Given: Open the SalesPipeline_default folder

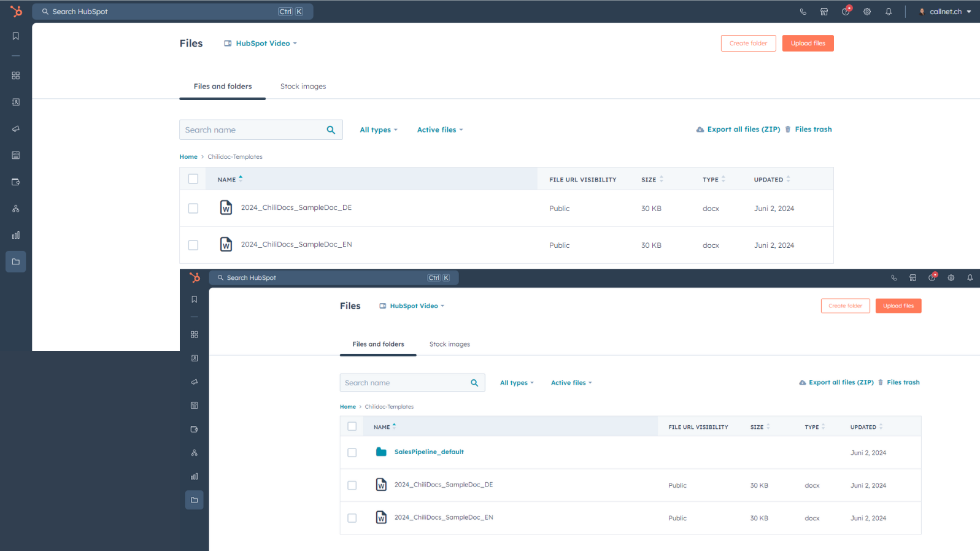Looking at the screenshot, I should [429, 452].
